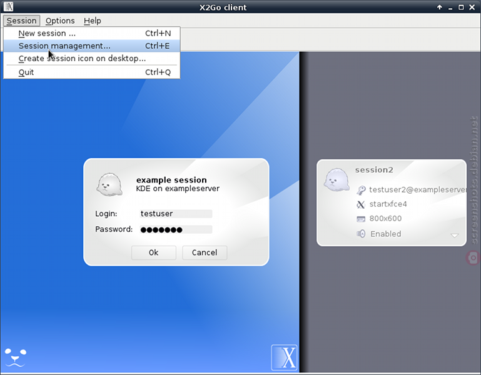Image resolution: width=481 pixels, height=375 pixels.
Task: Click the X2Go X logo bottom corner
Action: click(284, 357)
